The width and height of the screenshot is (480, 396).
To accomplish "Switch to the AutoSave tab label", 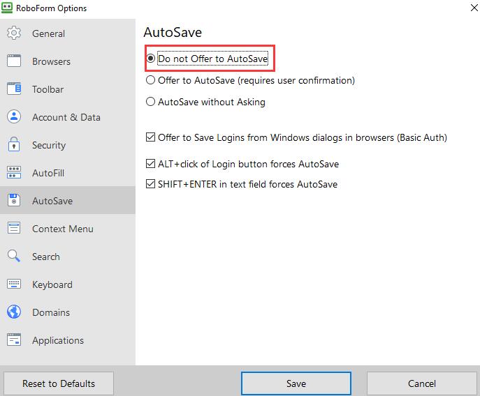I will coord(52,201).
